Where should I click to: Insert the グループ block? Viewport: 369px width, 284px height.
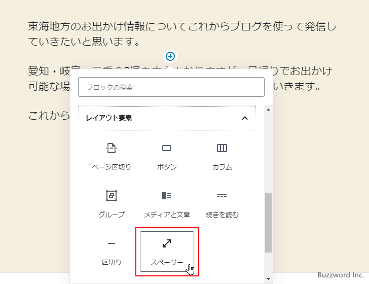(x=112, y=204)
